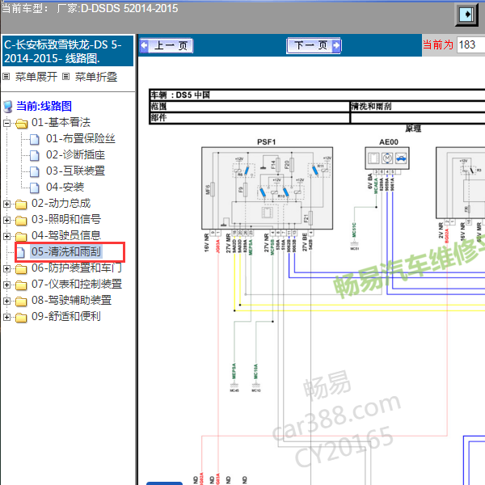Click the 原理 caption above diagram
This screenshot has width=485, height=485.
coord(413,129)
